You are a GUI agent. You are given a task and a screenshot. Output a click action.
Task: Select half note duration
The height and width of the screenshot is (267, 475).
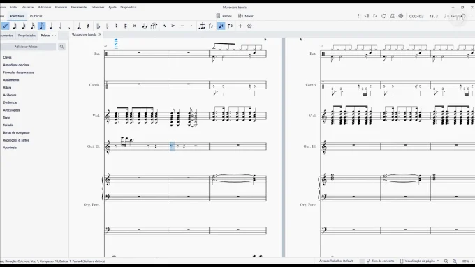click(60, 26)
